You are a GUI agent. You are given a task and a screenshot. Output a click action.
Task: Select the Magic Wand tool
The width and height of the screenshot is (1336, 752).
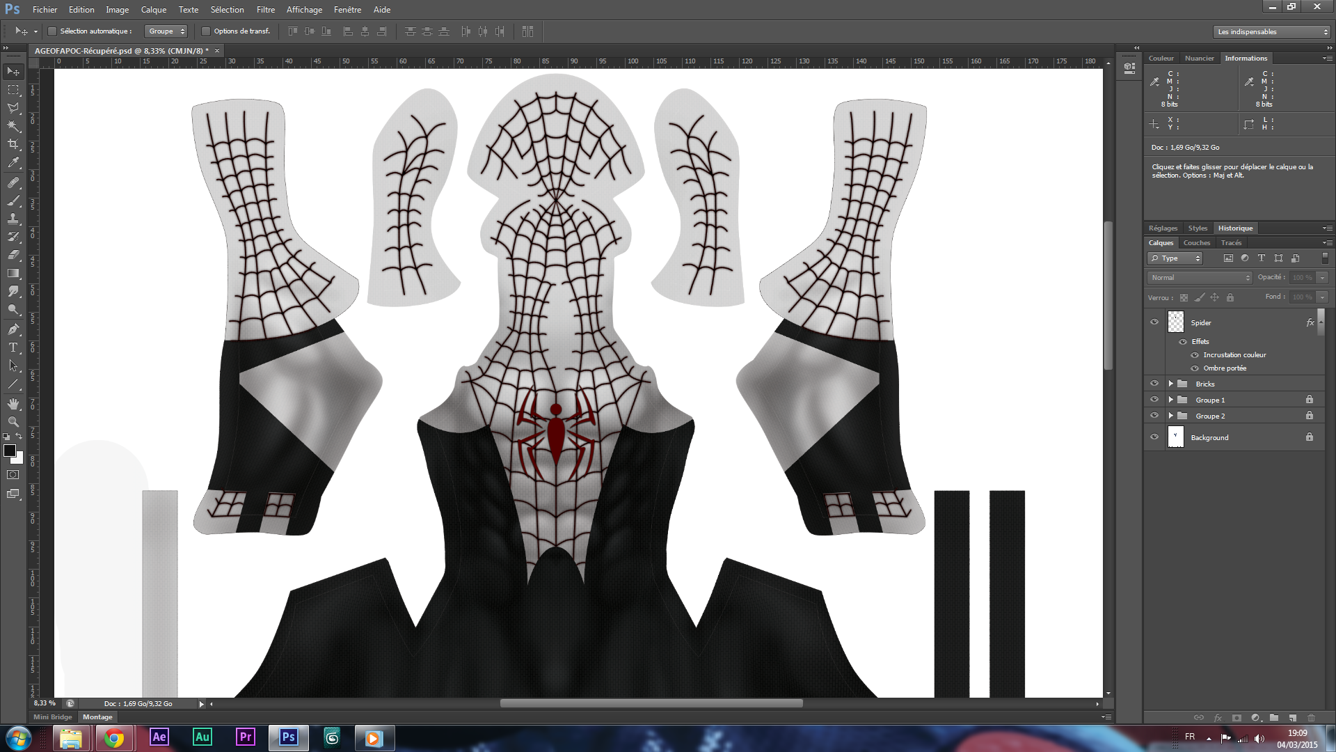13,126
